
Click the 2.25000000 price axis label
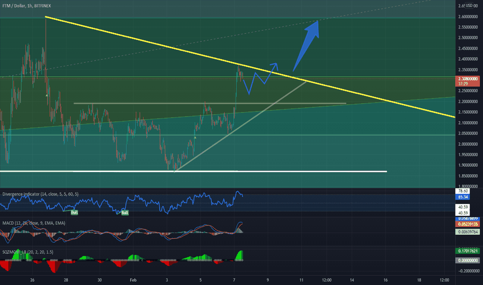click(x=468, y=91)
